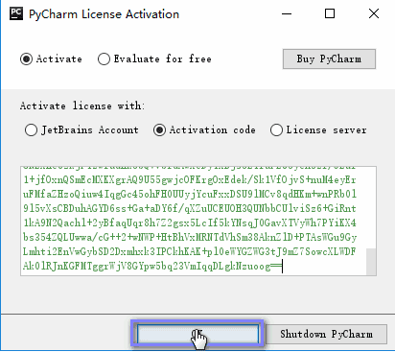Image resolution: width=395 pixels, height=352 pixels.
Task: Confirm activation with the OK button
Action: coord(197,334)
